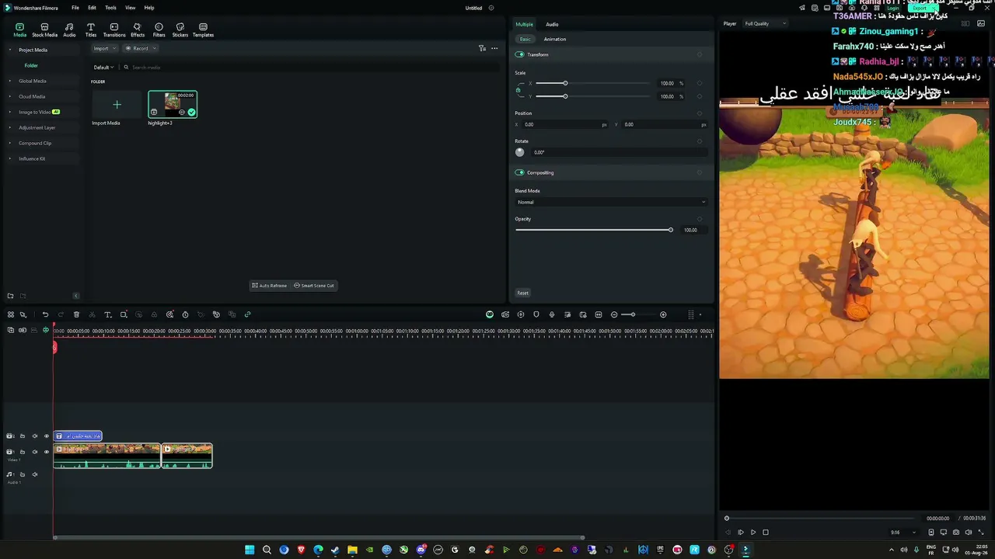Click the Scale Y slider handle

(565, 96)
